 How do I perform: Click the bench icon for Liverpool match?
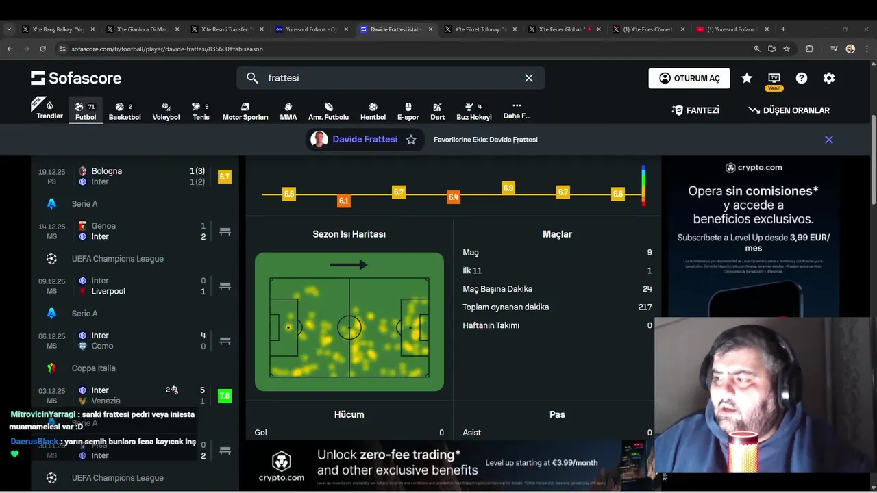(225, 286)
